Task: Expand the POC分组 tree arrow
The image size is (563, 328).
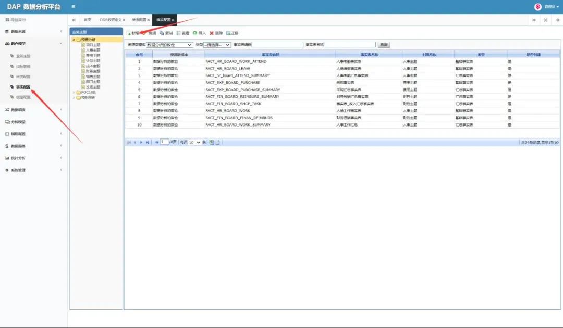Action: point(74,93)
